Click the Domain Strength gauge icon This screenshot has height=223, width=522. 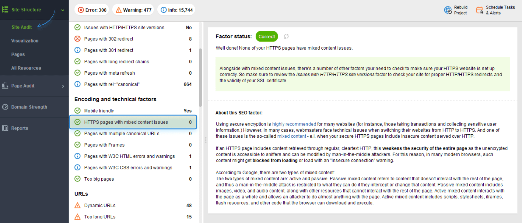[x=5, y=107]
